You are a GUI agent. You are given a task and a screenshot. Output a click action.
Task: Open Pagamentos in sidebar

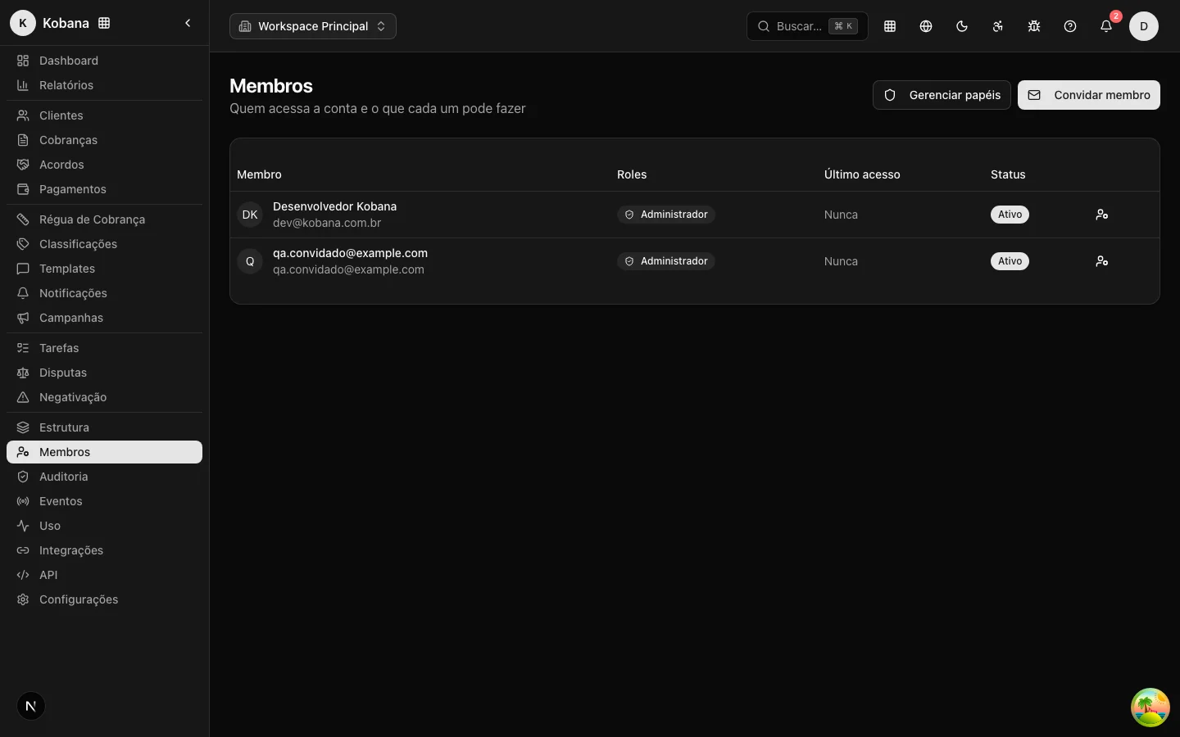[104, 189]
